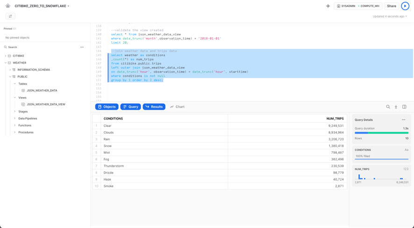414x228 pixels.
Task: Toggle the Results pane button
Action: (154, 107)
